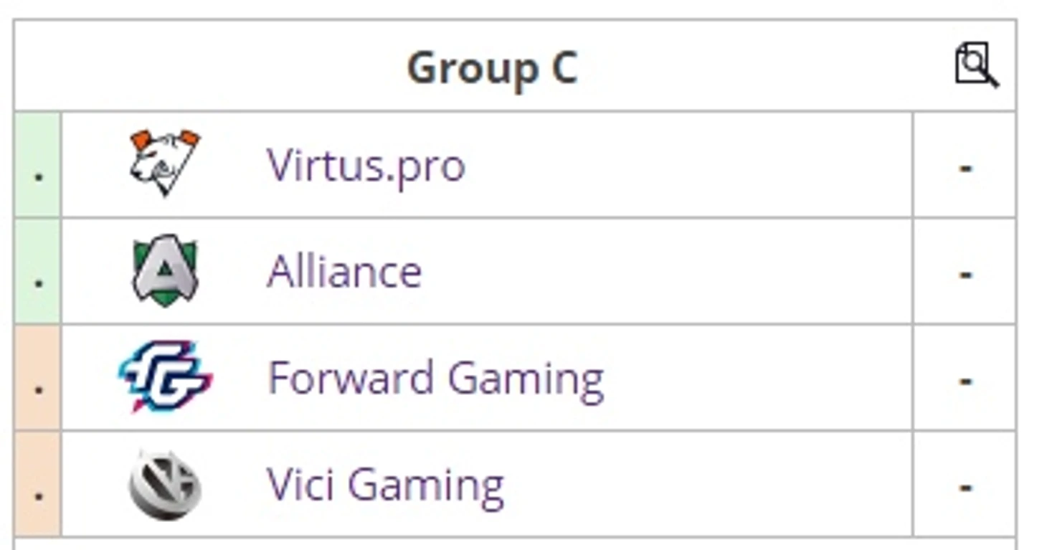The height and width of the screenshot is (550, 1047).
Task: Select the score dash in Virtus.pro row
Action: click(965, 168)
